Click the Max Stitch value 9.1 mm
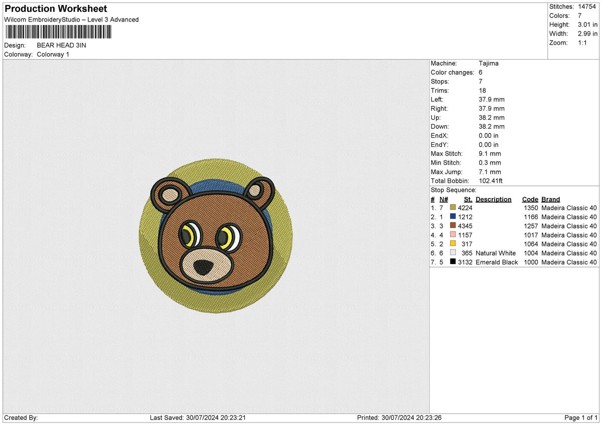Screen dimensions: 602x425 [490, 154]
